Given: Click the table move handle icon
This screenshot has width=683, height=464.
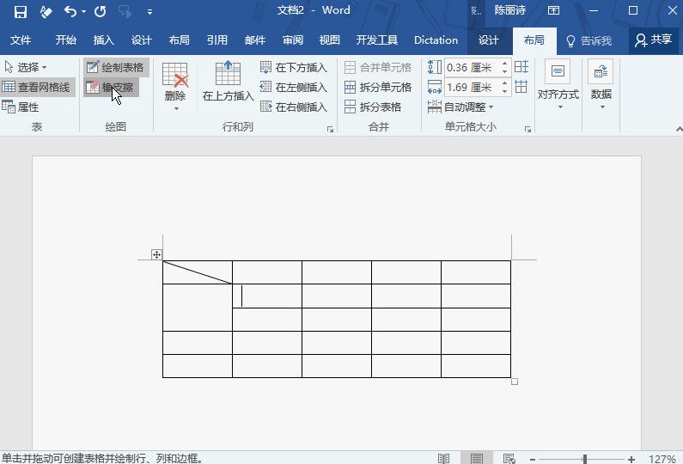Looking at the screenshot, I should pyautogui.click(x=157, y=254).
